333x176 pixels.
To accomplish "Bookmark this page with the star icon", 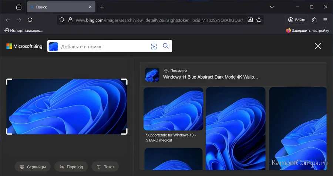I will pos(259,20).
